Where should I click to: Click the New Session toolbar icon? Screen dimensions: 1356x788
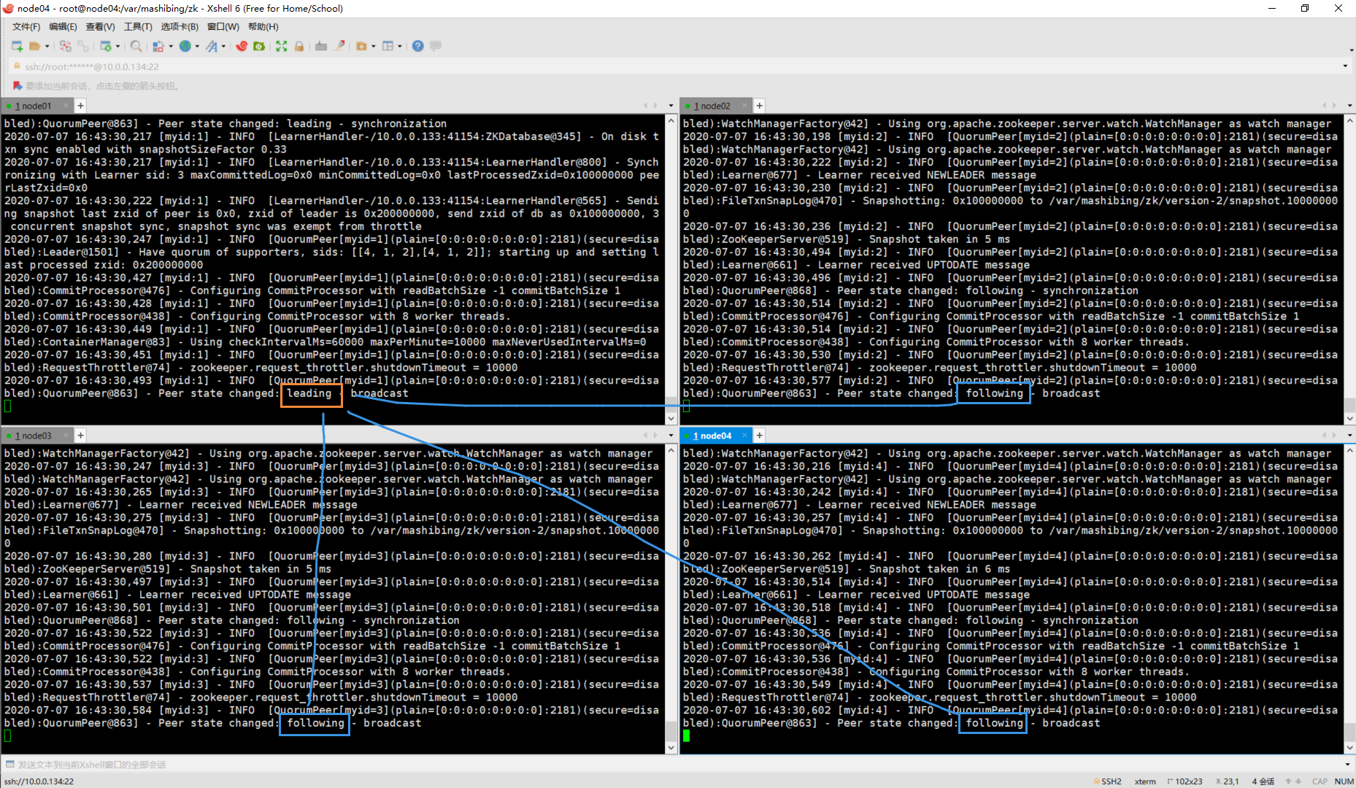[x=17, y=46]
